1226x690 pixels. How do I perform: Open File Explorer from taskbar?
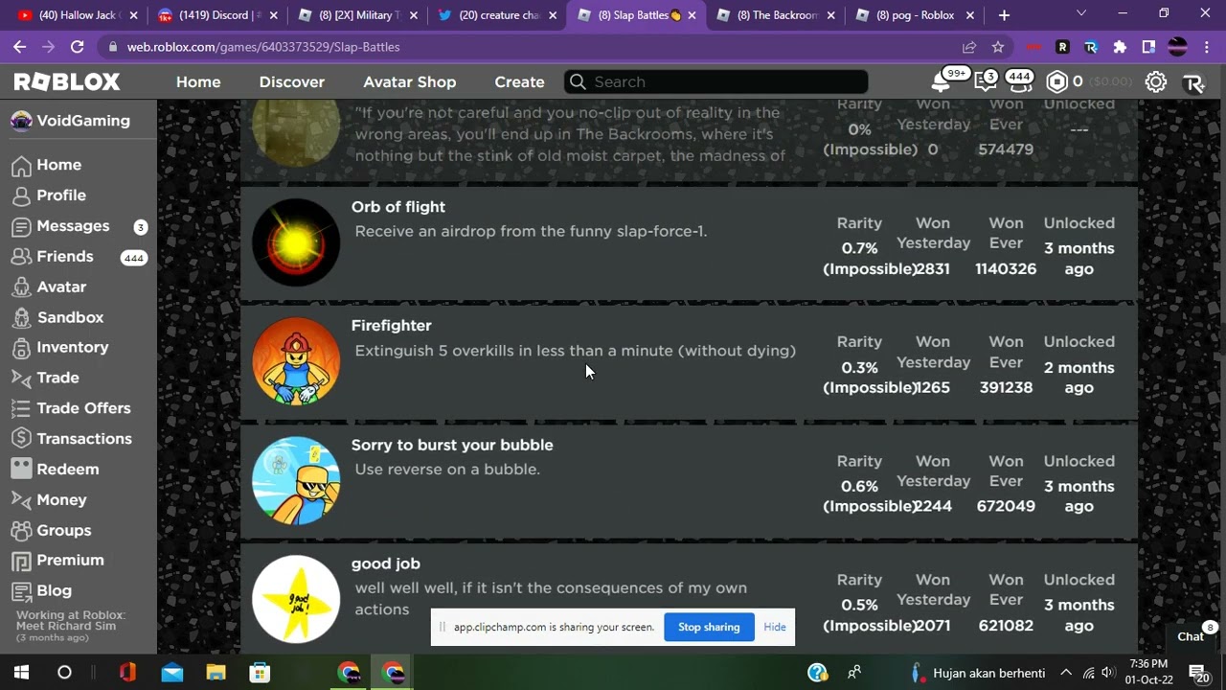(216, 673)
